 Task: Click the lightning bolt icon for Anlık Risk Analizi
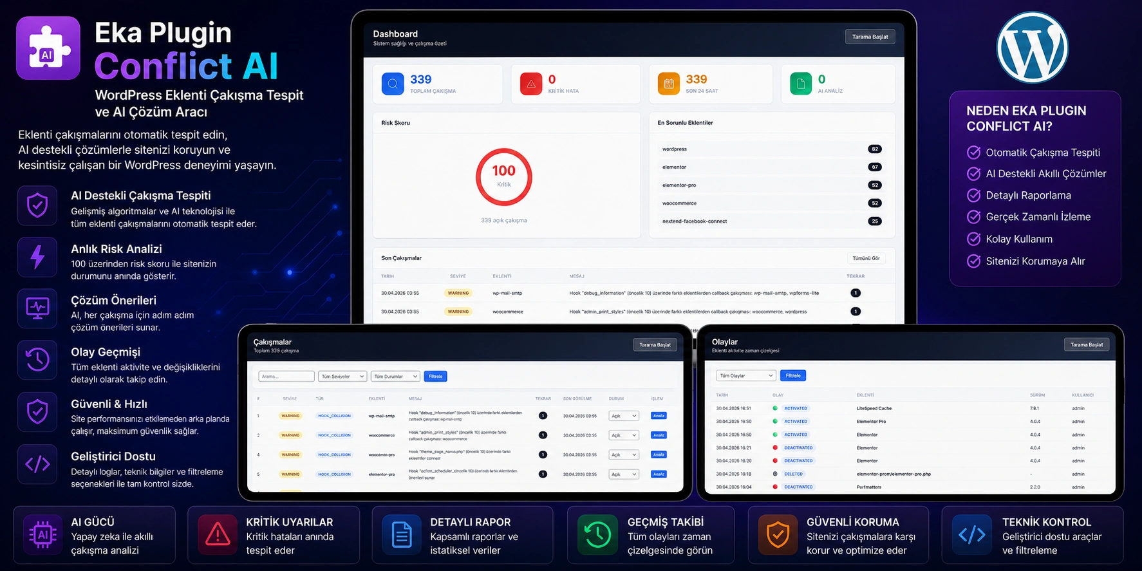coord(37,257)
